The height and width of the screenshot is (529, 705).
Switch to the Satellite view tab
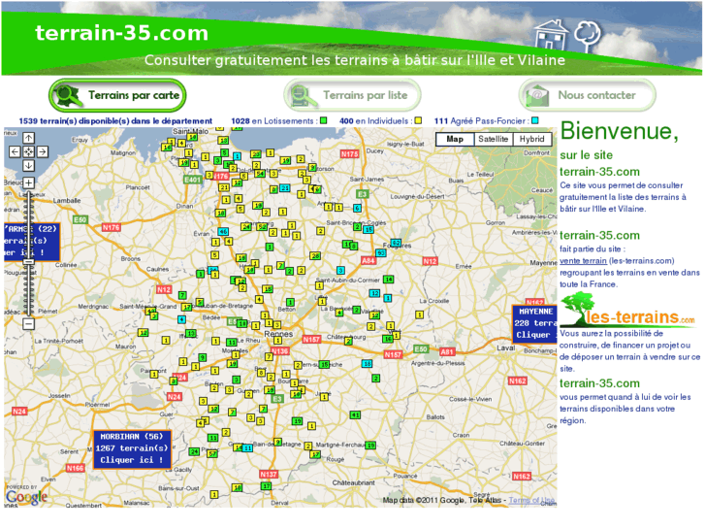tap(494, 139)
